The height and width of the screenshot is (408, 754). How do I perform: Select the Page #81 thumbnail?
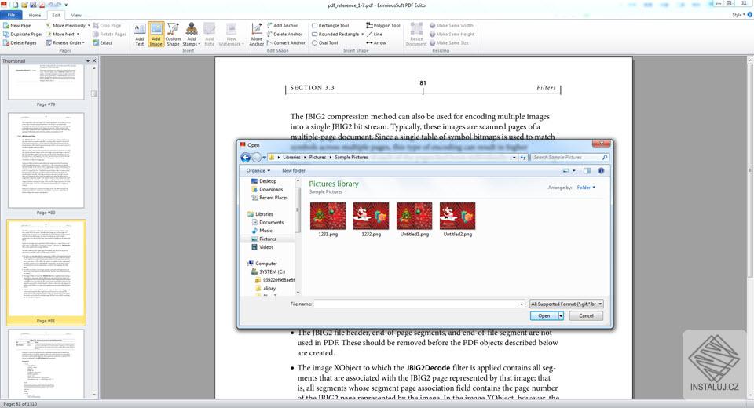pyautogui.click(x=46, y=272)
